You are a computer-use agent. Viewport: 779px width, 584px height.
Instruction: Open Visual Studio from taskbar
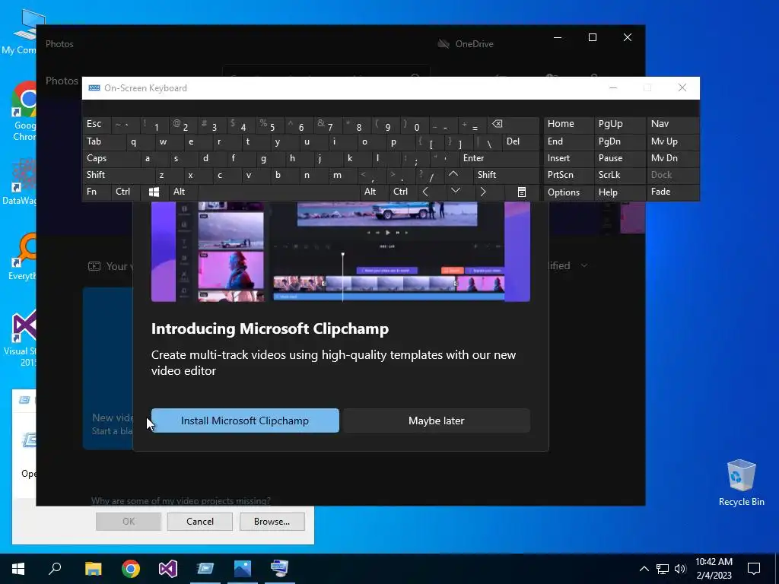(168, 569)
